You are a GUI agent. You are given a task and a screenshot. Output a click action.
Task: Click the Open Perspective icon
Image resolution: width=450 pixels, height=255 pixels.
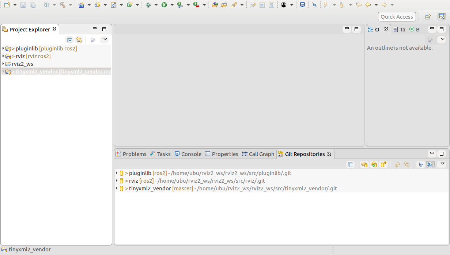428,17
